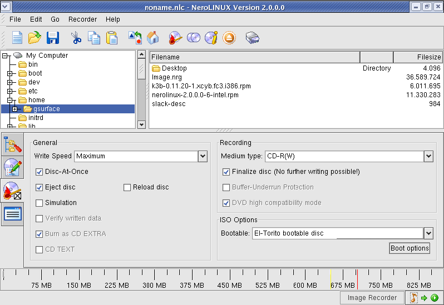
Task: Open the copy disc toolbar icon
Action: click(194, 38)
